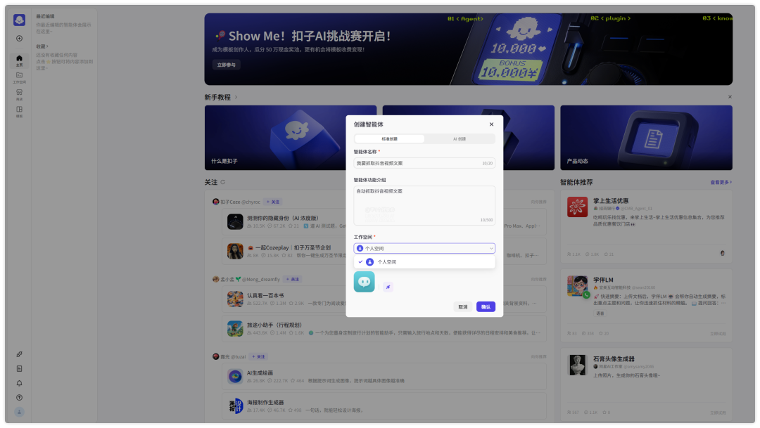Open 测测你的隐藏身份 title text

pyautogui.click(x=283, y=218)
